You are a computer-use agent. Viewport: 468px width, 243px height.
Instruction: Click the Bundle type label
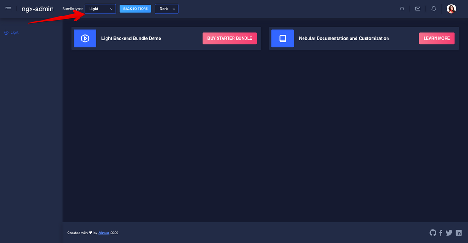tap(73, 9)
